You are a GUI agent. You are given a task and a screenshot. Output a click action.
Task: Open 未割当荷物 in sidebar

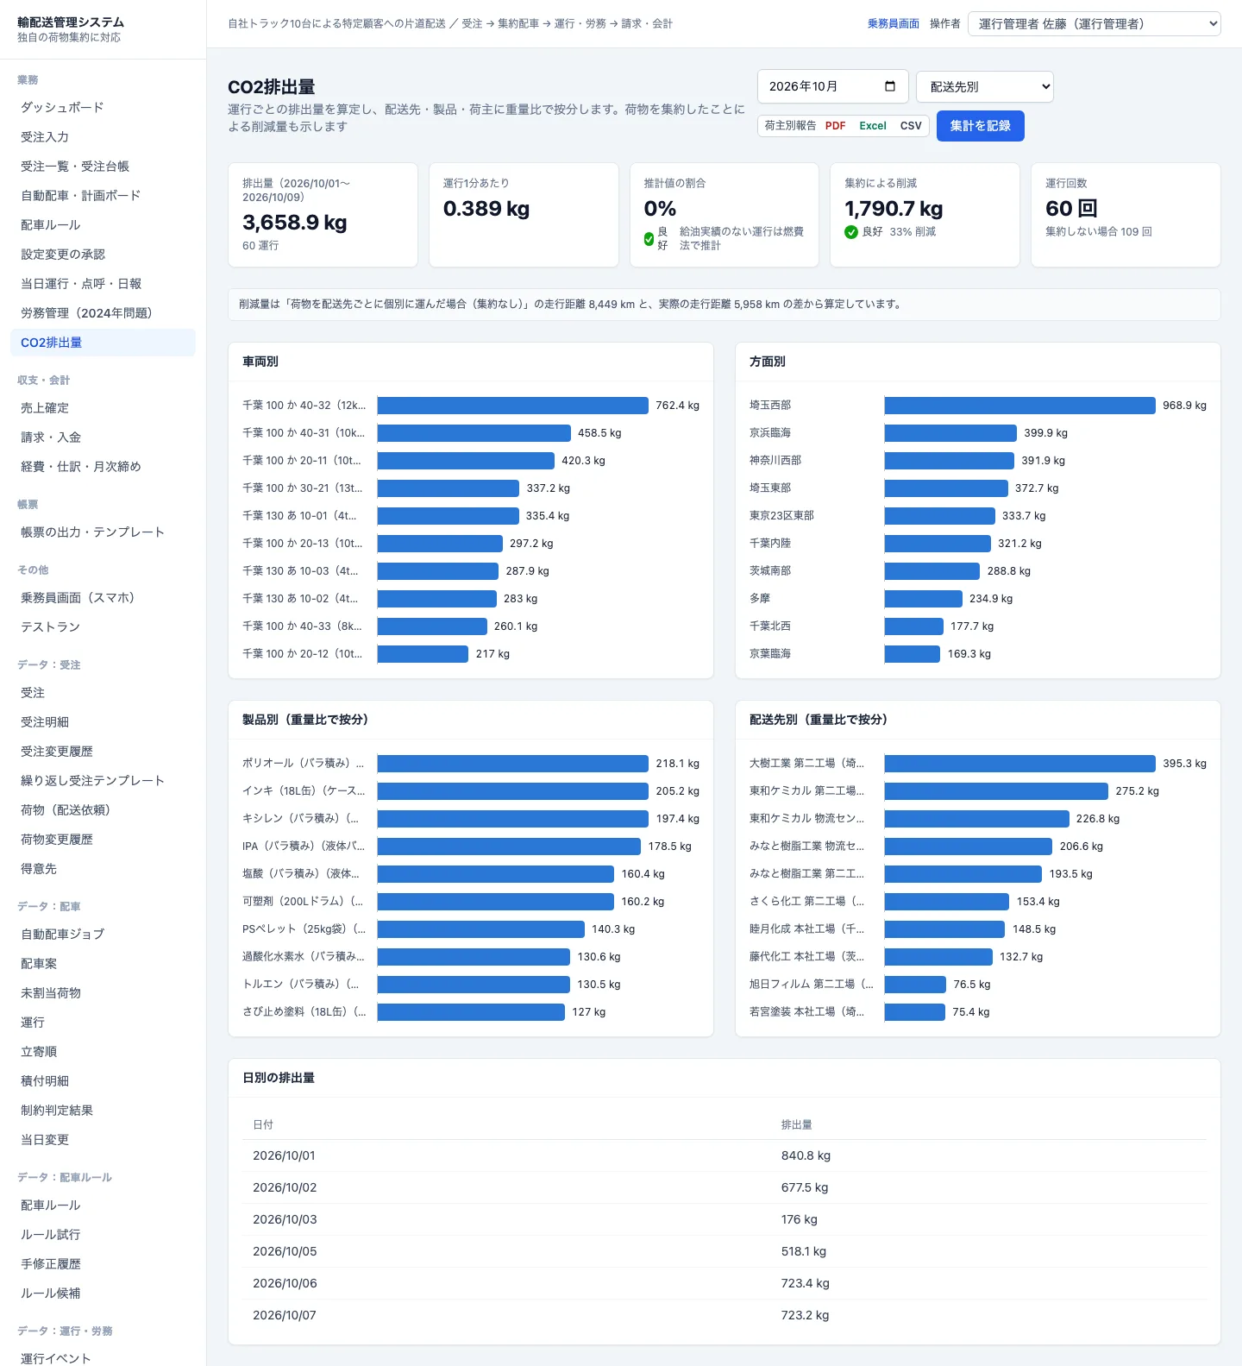coord(103,993)
